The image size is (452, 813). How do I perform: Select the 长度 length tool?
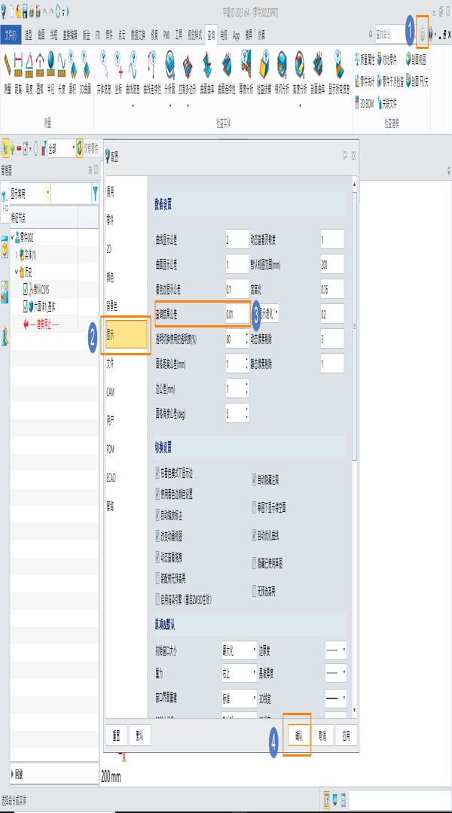tap(62, 72)
